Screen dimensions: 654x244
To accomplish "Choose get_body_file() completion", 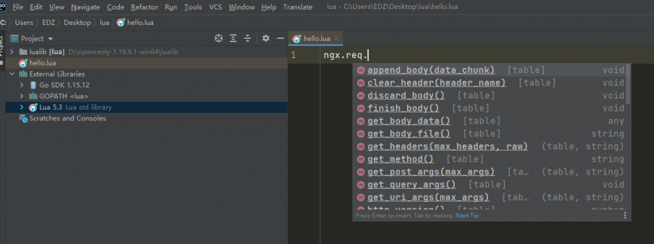I will coord(489,134).
